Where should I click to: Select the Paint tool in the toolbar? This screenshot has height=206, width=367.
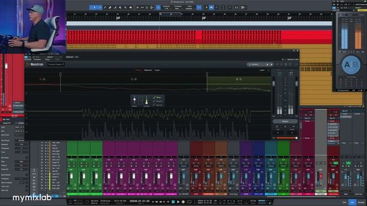115,7
